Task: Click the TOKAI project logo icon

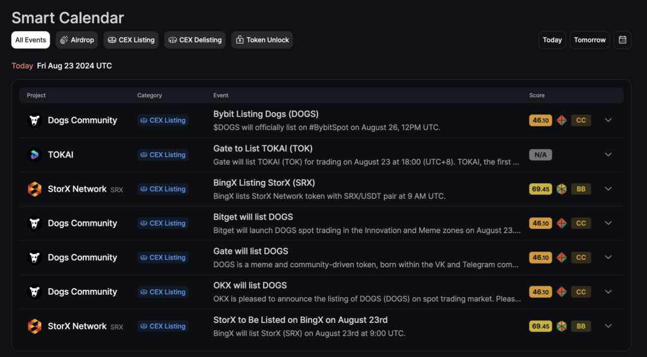Action: (x=35, y=155)
